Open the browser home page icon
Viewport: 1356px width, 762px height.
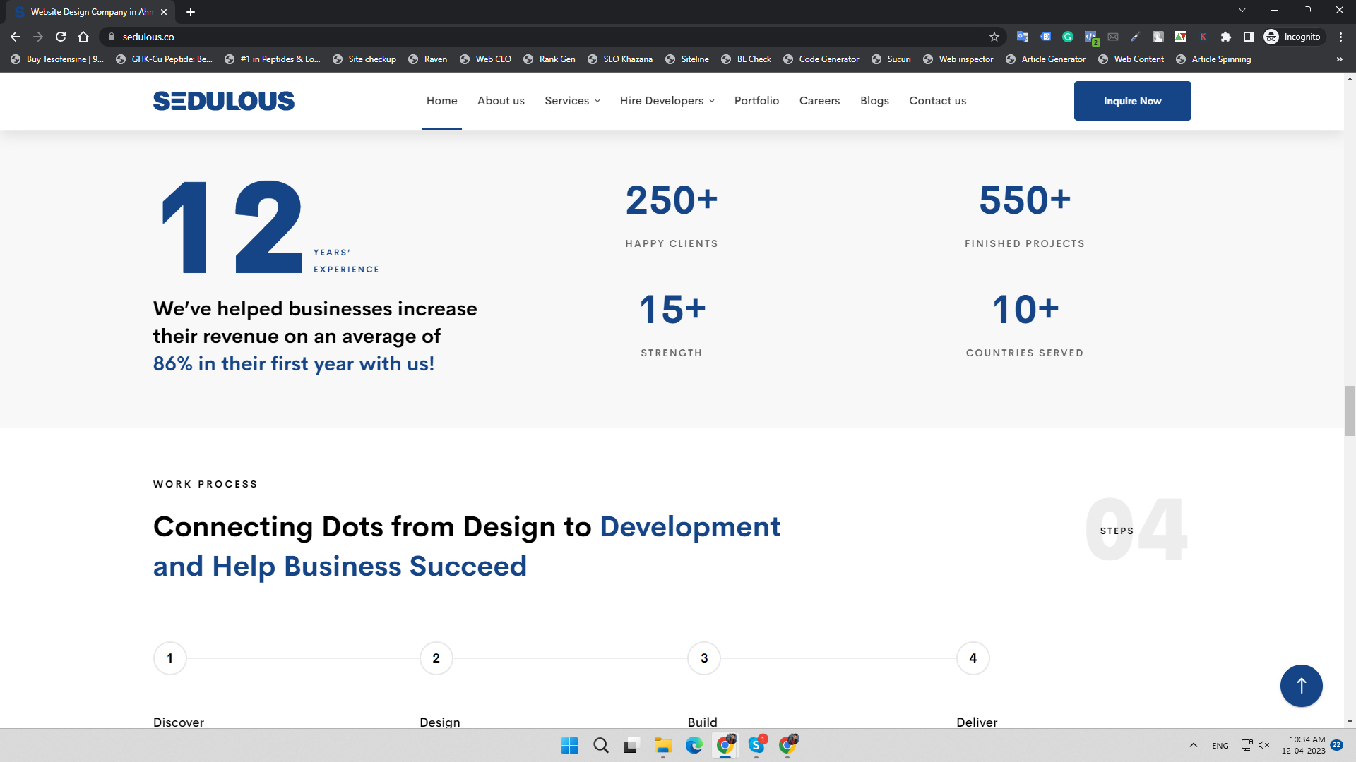tap(83, 37)
